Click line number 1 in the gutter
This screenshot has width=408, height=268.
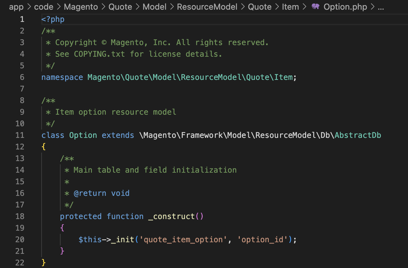22,19
